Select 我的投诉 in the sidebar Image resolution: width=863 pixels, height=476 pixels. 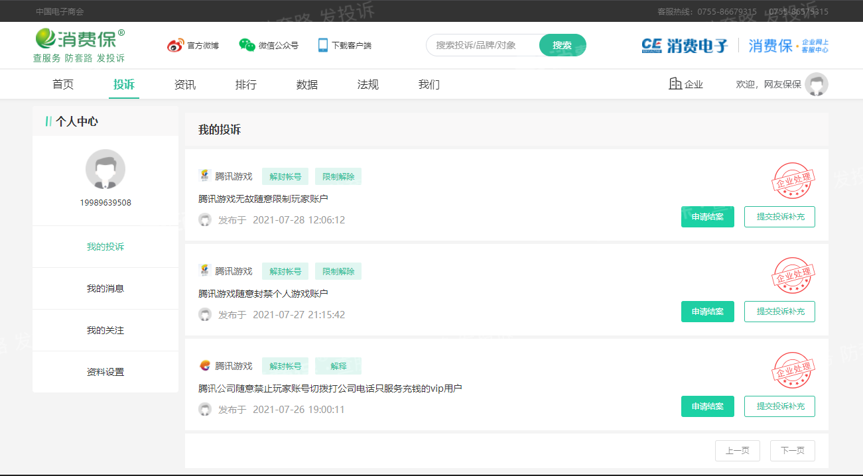pos(105,247)
